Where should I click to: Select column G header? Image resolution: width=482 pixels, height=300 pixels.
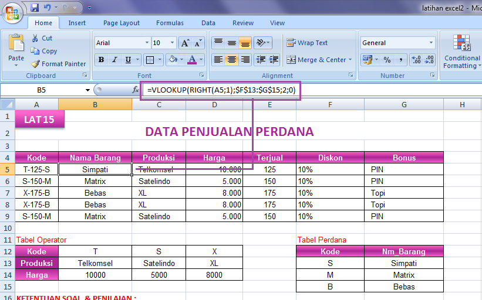pyautogui.click(x=404, y=105)
